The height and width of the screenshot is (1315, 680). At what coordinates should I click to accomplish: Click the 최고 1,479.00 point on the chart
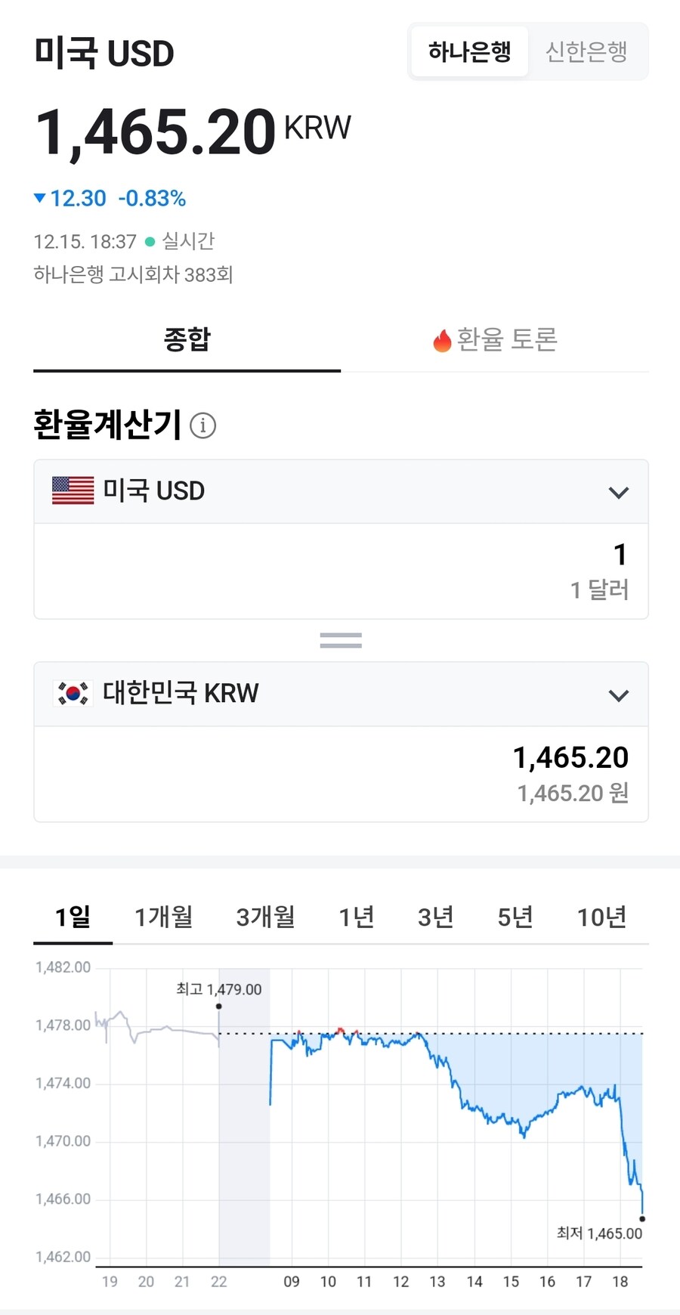(x=218, y=1006)
